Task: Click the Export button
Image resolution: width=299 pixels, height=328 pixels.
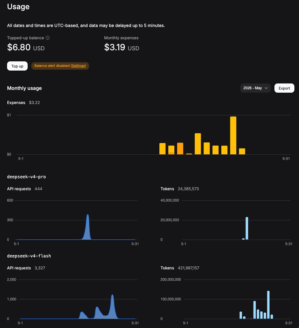Action: [x=284, y=88]
